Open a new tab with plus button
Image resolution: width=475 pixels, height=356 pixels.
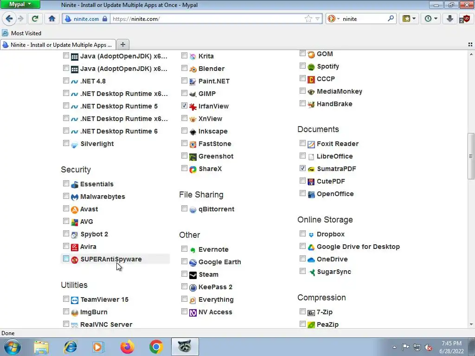[122, 45]
